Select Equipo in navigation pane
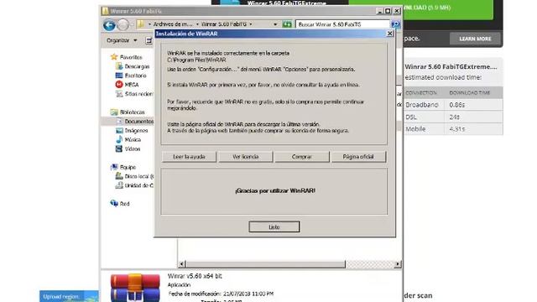537x302 pixels. [128, 168]
